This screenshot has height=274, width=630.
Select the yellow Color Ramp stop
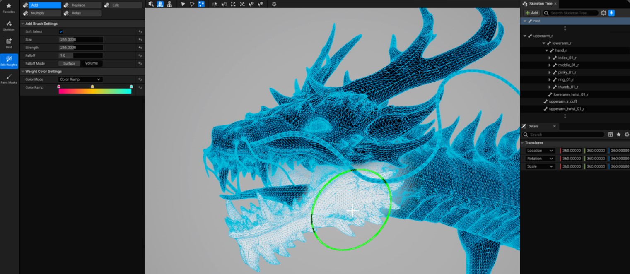click(92, 87)
